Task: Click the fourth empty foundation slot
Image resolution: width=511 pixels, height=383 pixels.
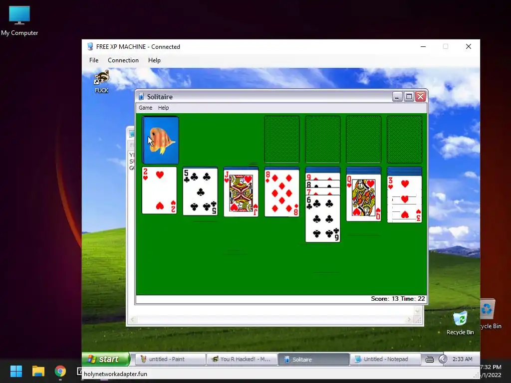Action: 404,140
